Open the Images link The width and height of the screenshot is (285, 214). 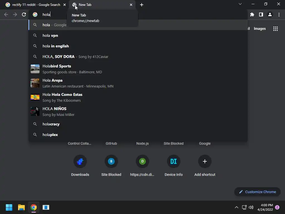click(x=260, y=29)
